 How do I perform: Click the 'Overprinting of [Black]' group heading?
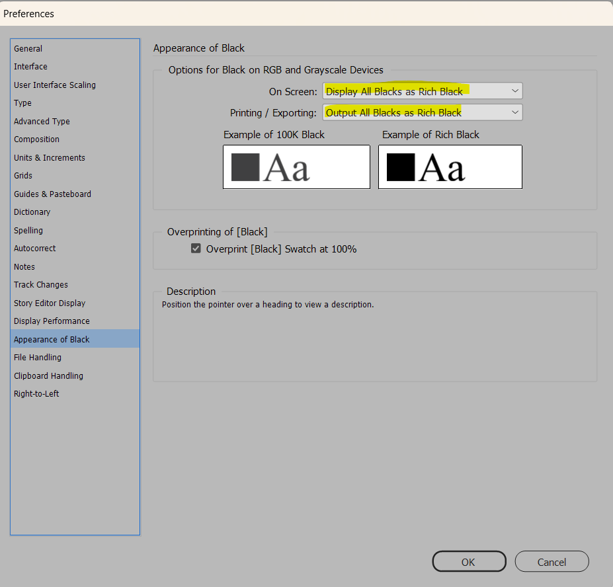coord(217,232)
